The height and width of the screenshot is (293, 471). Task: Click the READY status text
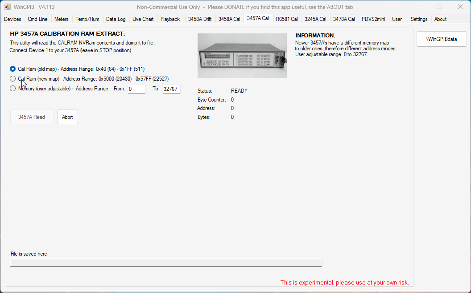(239, 91)
